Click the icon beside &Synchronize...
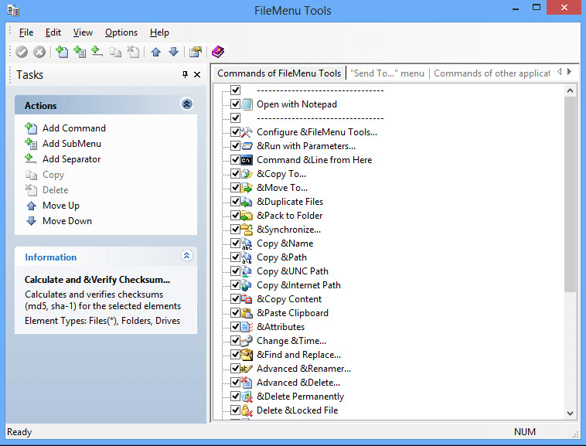 click(247, 230)
